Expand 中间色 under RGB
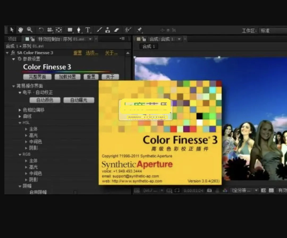287x238 pixels. 26,173
